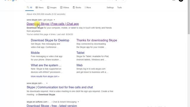The image size is (190, 107).
Task: Open search Settings
Action: 110,7
